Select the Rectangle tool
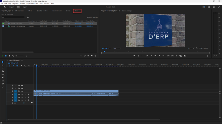This screenshot has width=222, height=124. tap(3, 81)
